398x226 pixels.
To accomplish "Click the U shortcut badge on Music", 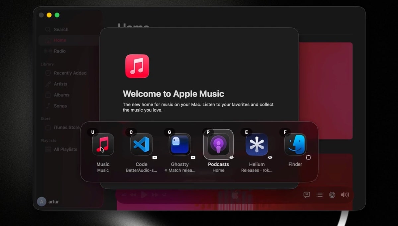I will click(x=93, y=132).
